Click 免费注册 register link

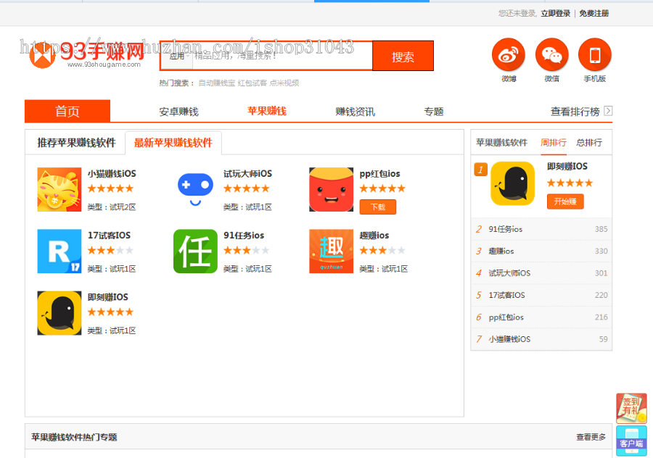[594, 13]
